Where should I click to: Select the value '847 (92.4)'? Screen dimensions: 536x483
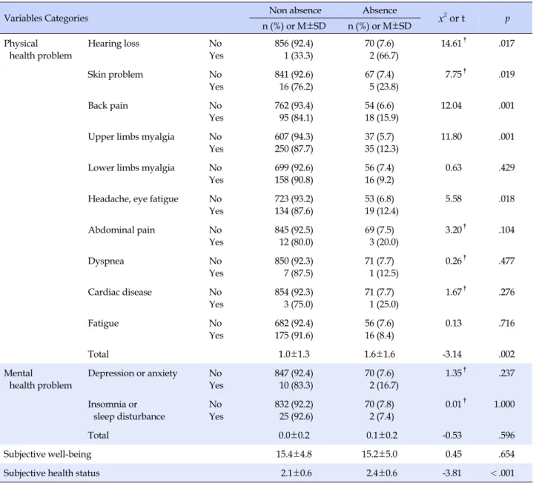pos(294,373)
